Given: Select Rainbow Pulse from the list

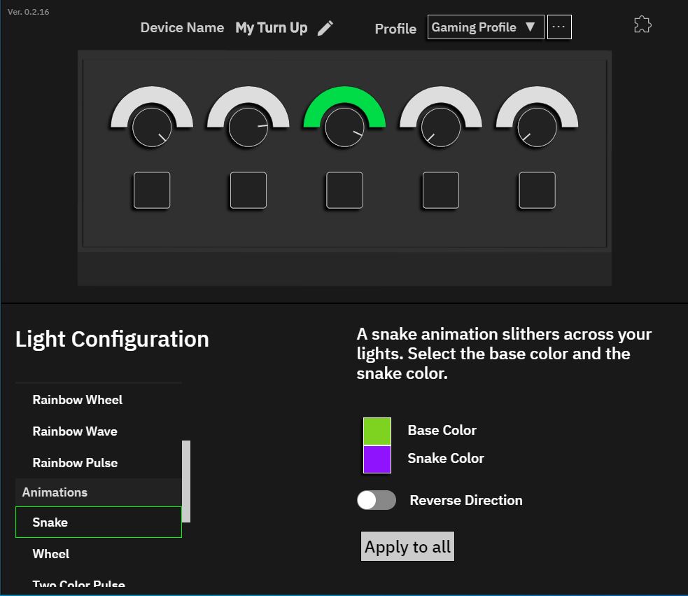Looking at the screenshot, I should (x=75, y=463).
